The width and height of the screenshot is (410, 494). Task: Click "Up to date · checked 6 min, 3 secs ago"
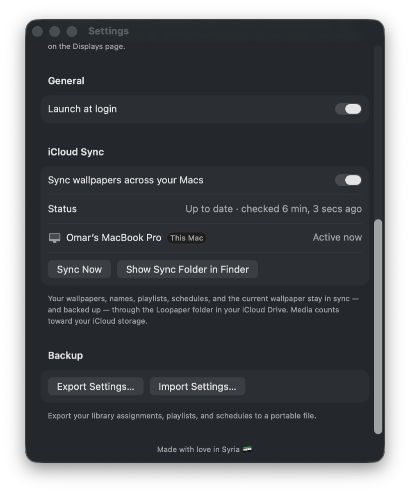273,209
